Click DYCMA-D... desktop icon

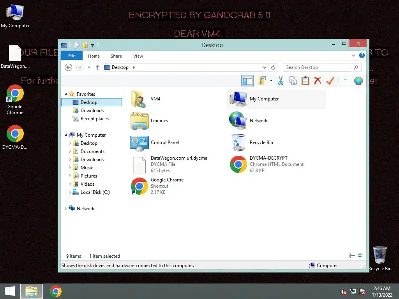(15, 137)
